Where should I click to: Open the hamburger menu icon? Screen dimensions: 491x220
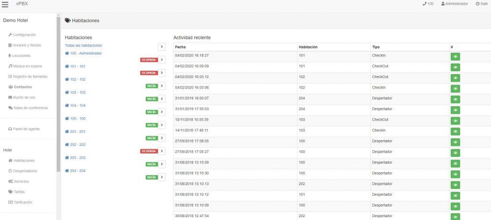[5, 5]
